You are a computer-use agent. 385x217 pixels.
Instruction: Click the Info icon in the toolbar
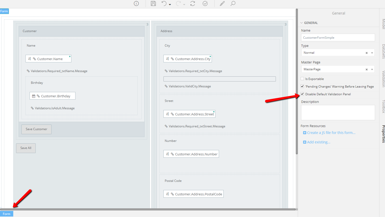[x=136, y=4]
